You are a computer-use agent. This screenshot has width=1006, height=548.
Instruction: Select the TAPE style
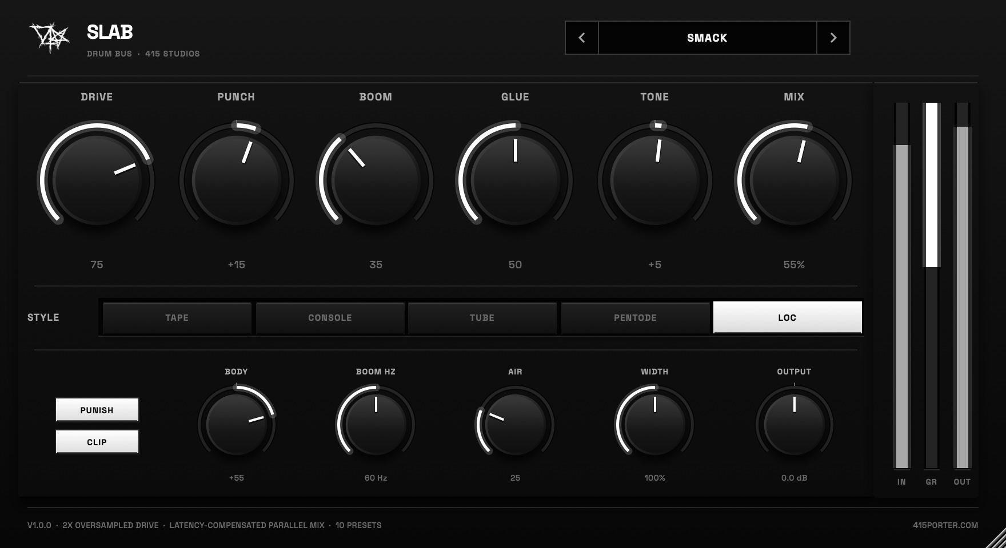[x=177, y=317]
